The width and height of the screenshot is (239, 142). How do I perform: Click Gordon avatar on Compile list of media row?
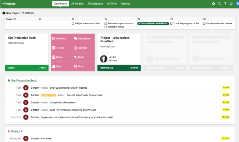point(26,95)
